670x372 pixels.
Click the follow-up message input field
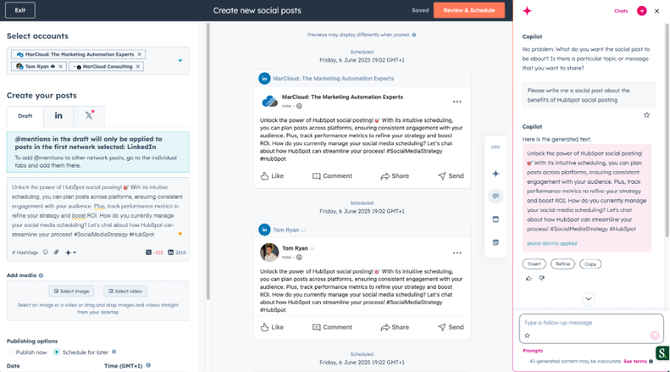591,329
